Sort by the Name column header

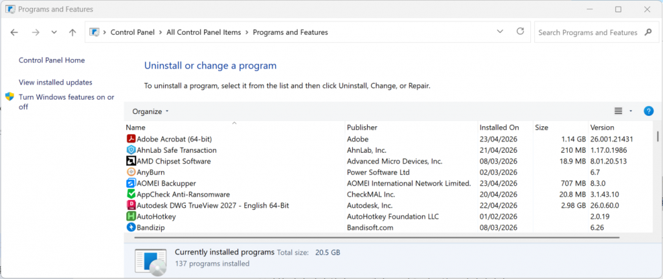coord(234,128)
